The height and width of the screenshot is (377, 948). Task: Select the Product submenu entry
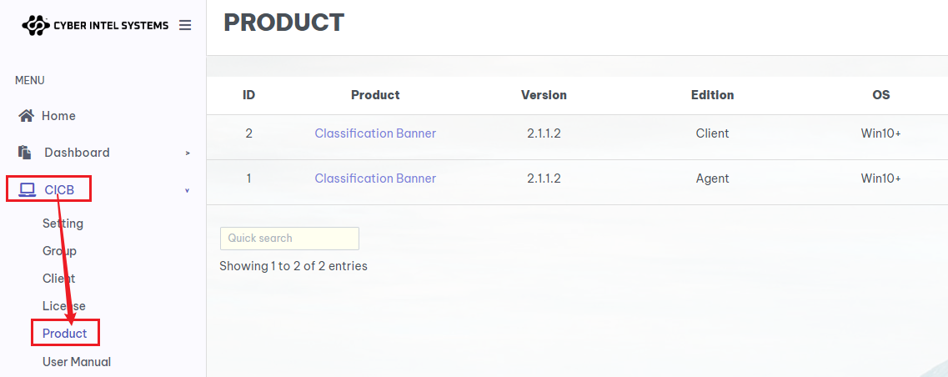(x=65, y=334)
